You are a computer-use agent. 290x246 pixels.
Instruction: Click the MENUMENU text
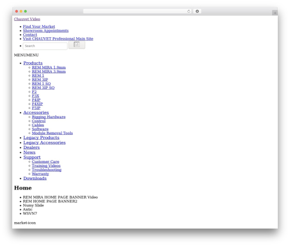click(x=26, y=55)
